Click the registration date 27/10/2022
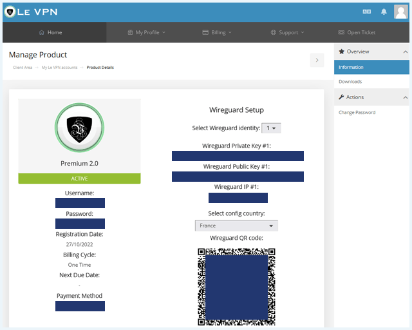Viewport: 412px width, 330px height. click(79, 244)
